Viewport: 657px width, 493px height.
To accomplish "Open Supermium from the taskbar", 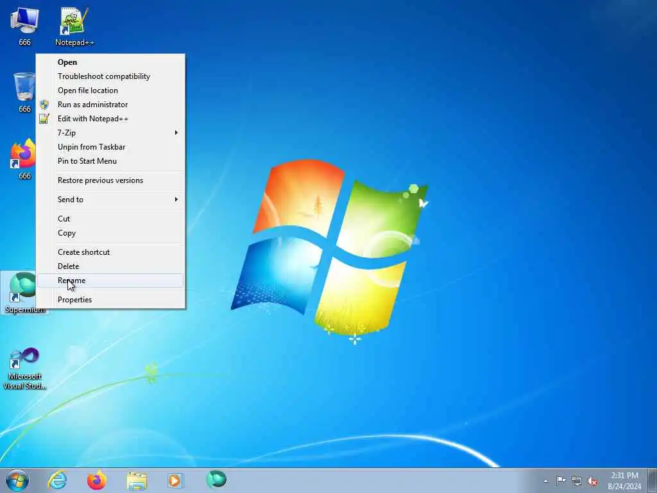I will 216,480.
